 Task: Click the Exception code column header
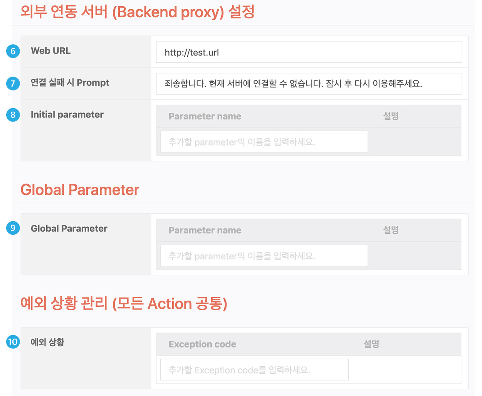(202, 344)
